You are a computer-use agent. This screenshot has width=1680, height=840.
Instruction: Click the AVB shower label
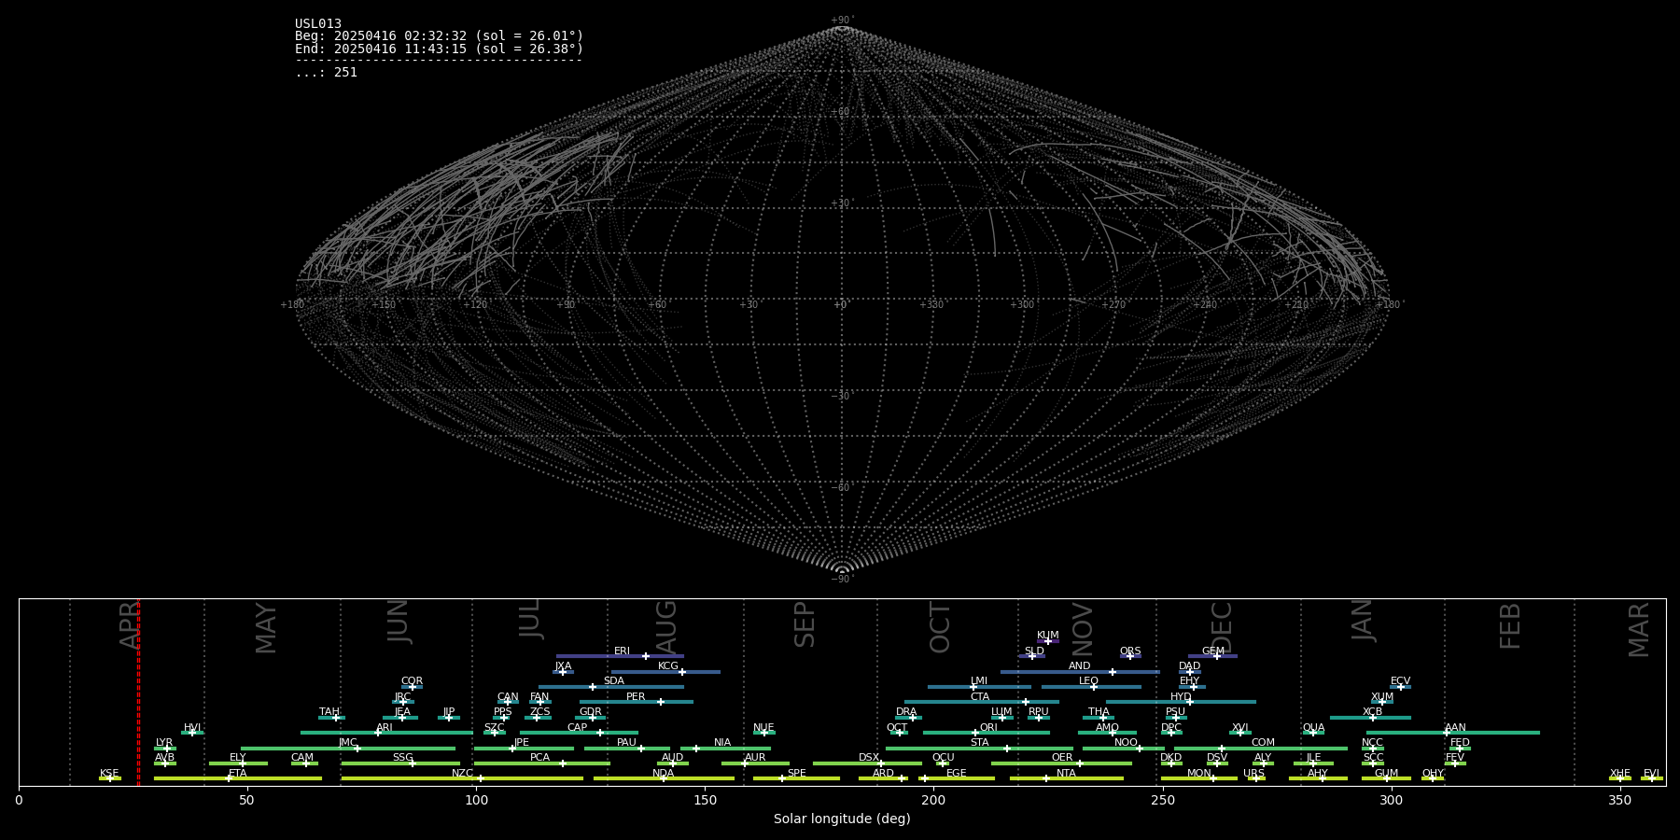coord(164,758)
